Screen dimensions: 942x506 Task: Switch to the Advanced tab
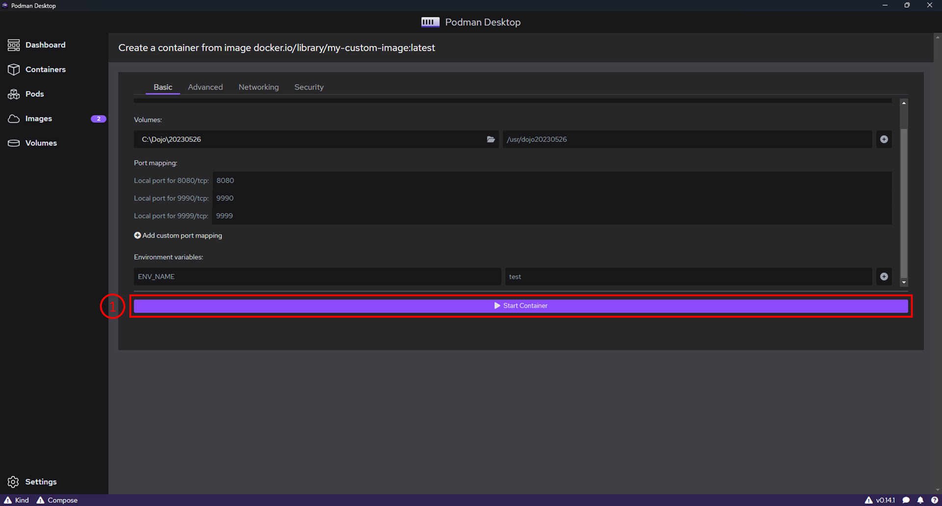[x=205, y=87]
